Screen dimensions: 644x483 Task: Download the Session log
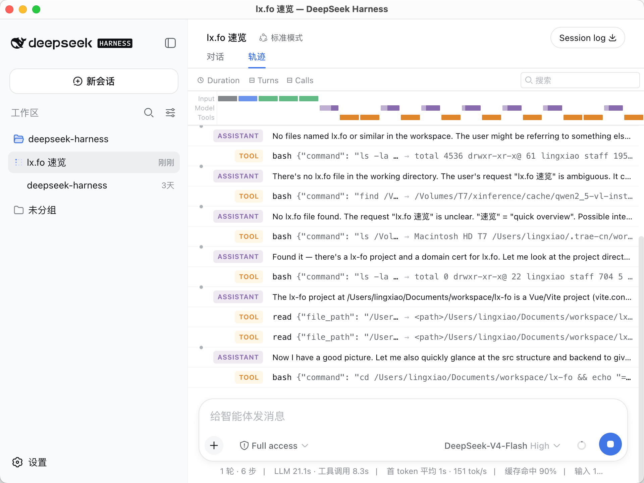588,38
